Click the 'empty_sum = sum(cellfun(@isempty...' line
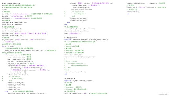 coord(31,51)
